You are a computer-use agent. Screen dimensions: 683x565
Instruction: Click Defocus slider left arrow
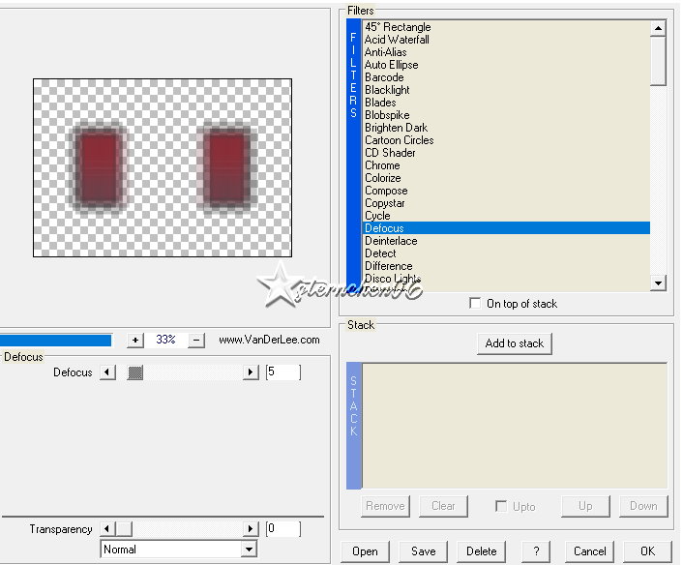pos(107,372)
